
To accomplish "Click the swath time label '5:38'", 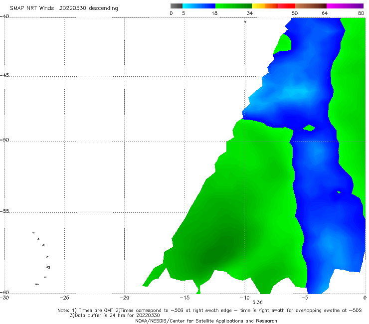I will 257,303.
